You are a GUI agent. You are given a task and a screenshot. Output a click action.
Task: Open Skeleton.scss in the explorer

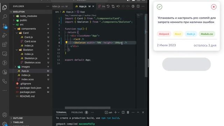click(33, 63)
